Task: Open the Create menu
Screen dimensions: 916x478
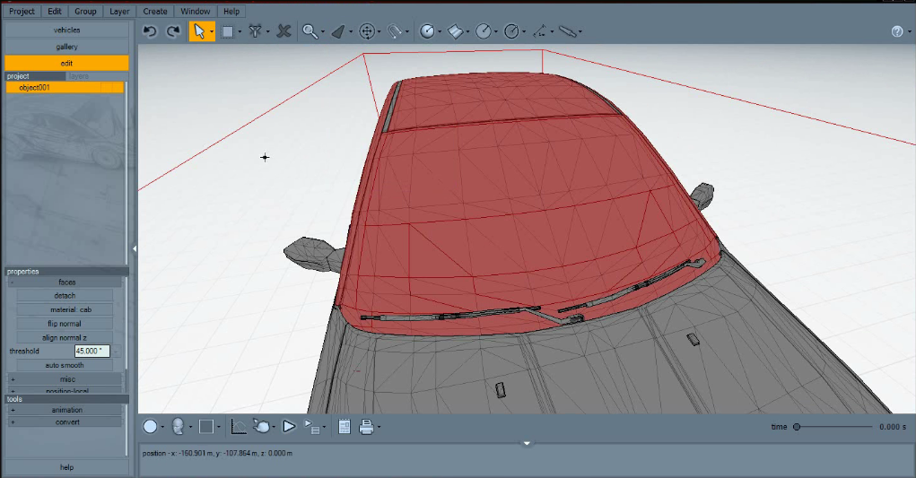Action: click(155, 11)
